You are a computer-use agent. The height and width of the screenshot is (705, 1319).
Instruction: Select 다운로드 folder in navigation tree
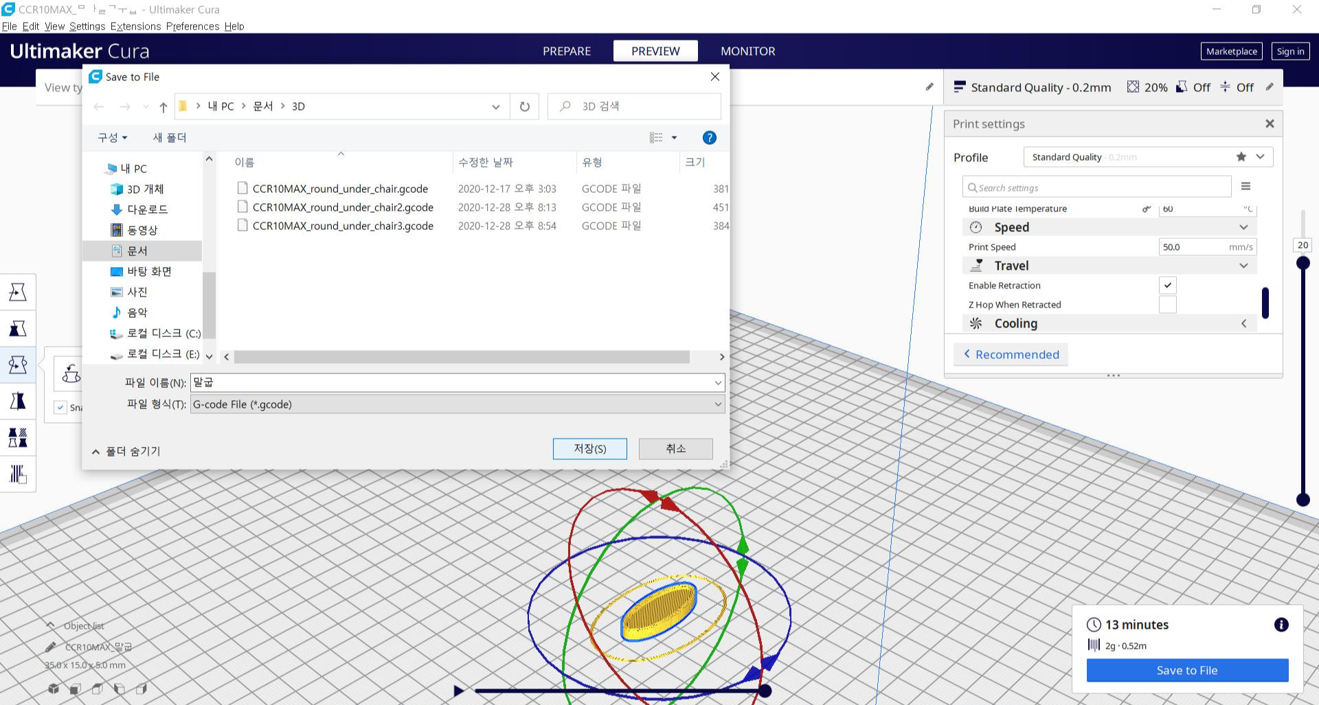[x=147, y=209]
